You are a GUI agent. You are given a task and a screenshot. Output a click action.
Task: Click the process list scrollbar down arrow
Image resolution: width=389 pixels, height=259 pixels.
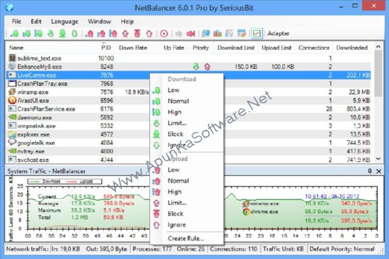pyautogui.click(x=379, y=159)
